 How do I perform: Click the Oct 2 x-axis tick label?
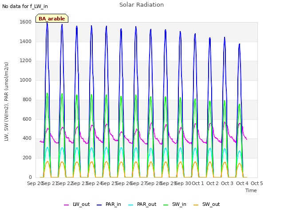(213, 183)
